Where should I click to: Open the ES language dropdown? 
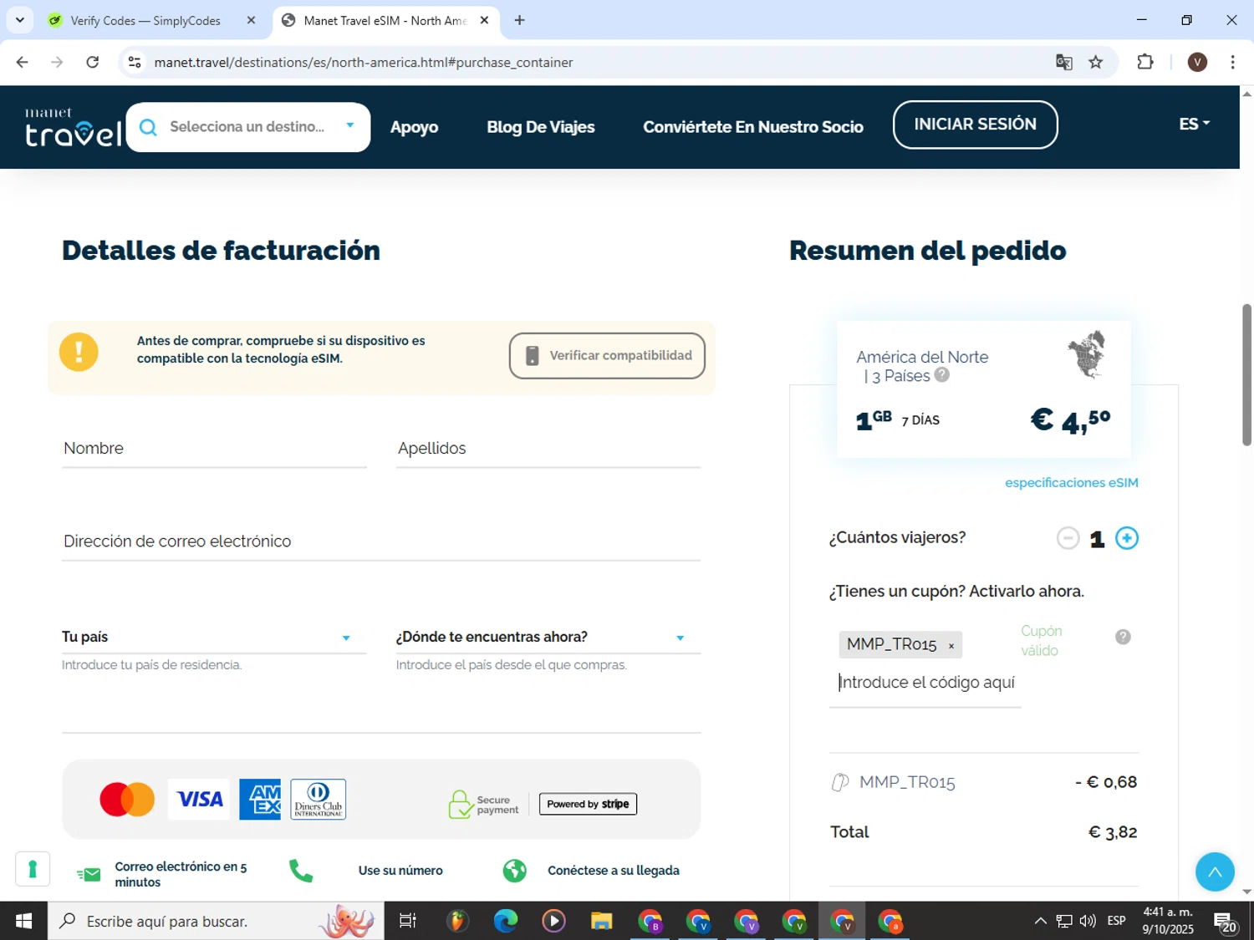(x=1195, y=124)
